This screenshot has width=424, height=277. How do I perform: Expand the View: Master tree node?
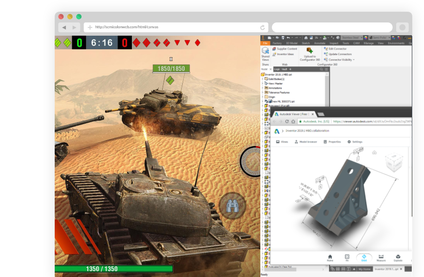tap(262, 84)
